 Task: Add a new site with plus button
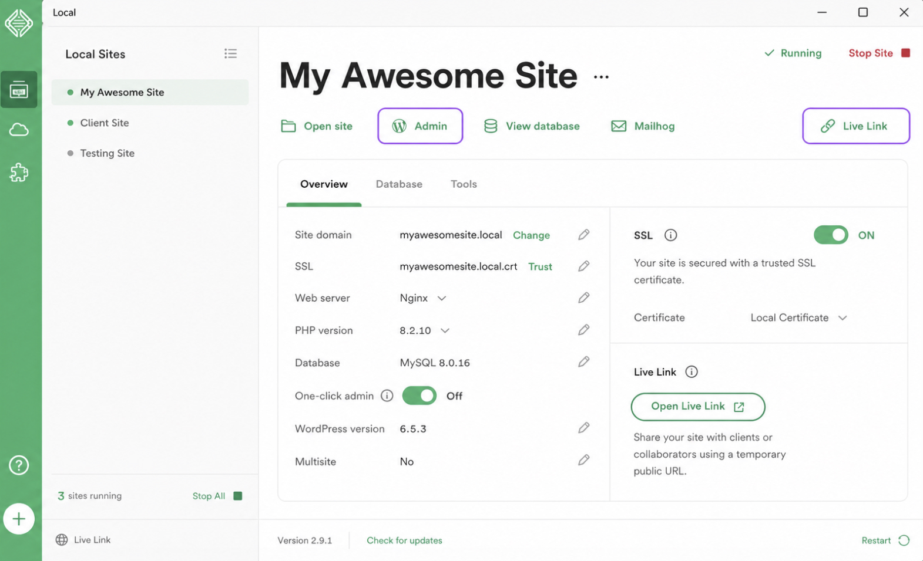[19, 519]
